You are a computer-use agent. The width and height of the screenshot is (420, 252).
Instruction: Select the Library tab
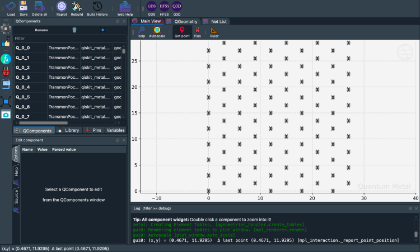[x=68, y=130]
